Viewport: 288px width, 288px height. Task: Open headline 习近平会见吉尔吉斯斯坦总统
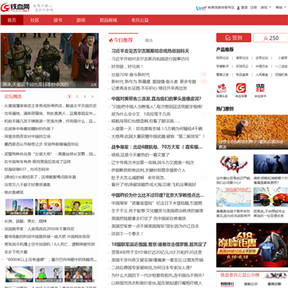(150, 51)
